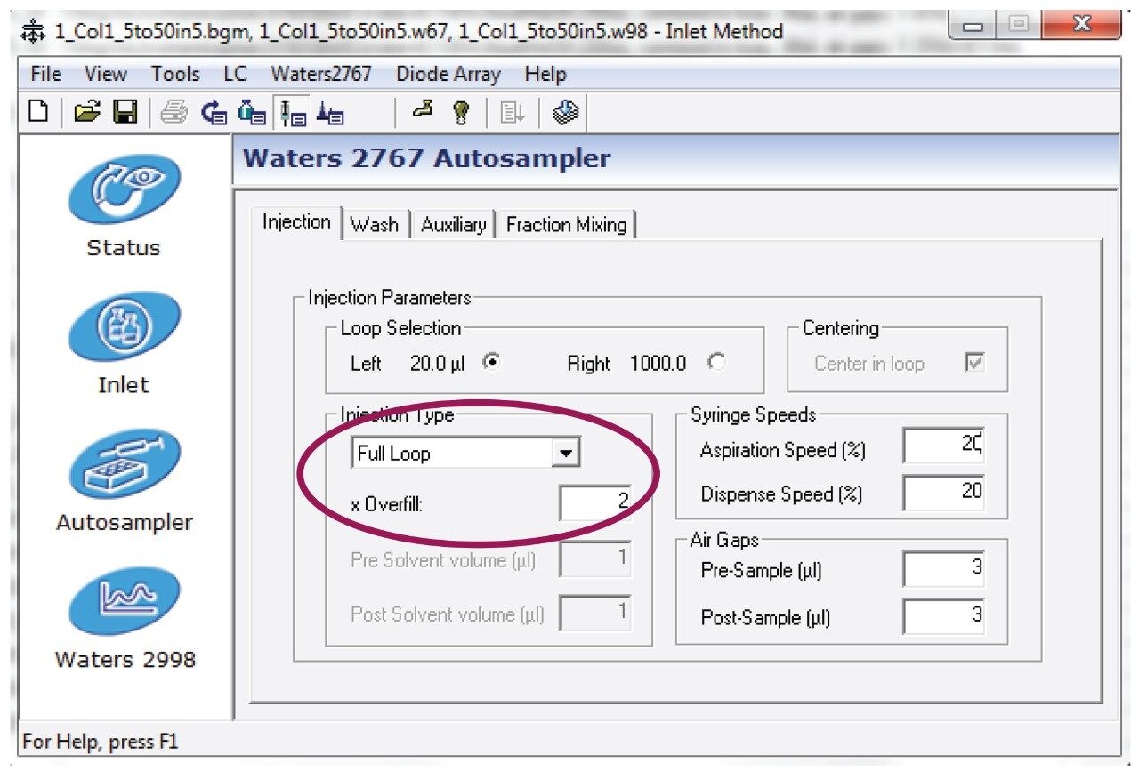Screen dimensions: 1139x771
Task: Click the list with down-arrow toolbar icon
Action: (513, 113)
